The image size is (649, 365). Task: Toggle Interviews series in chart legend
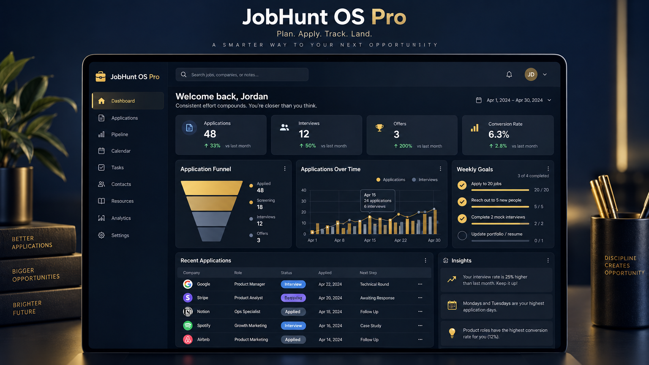click(x=425, y=180)
